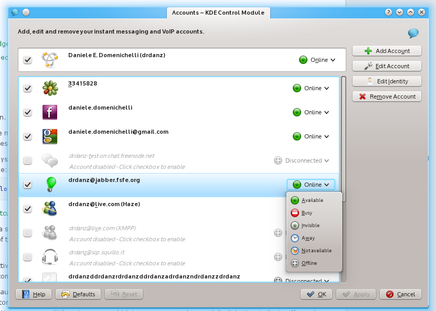Click the identity avatar icon for Daniele E. Domenichelli
The image size is (436, 311).
pos(50,60)
